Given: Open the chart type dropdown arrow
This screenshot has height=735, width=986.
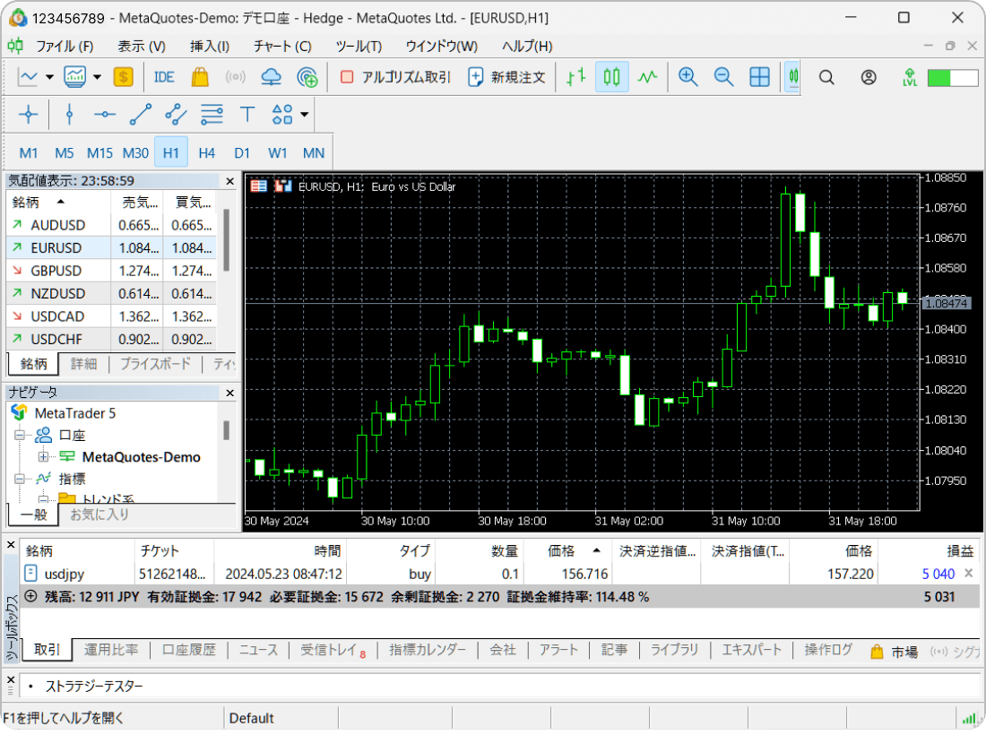Looking at the screenshot, I should tap(49, 77).
